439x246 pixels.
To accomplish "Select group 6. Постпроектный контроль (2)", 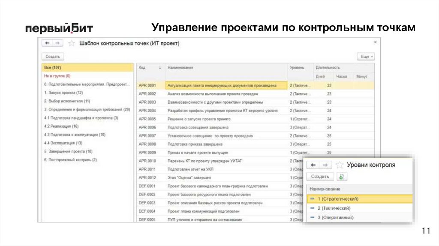I will coord(87,160).
